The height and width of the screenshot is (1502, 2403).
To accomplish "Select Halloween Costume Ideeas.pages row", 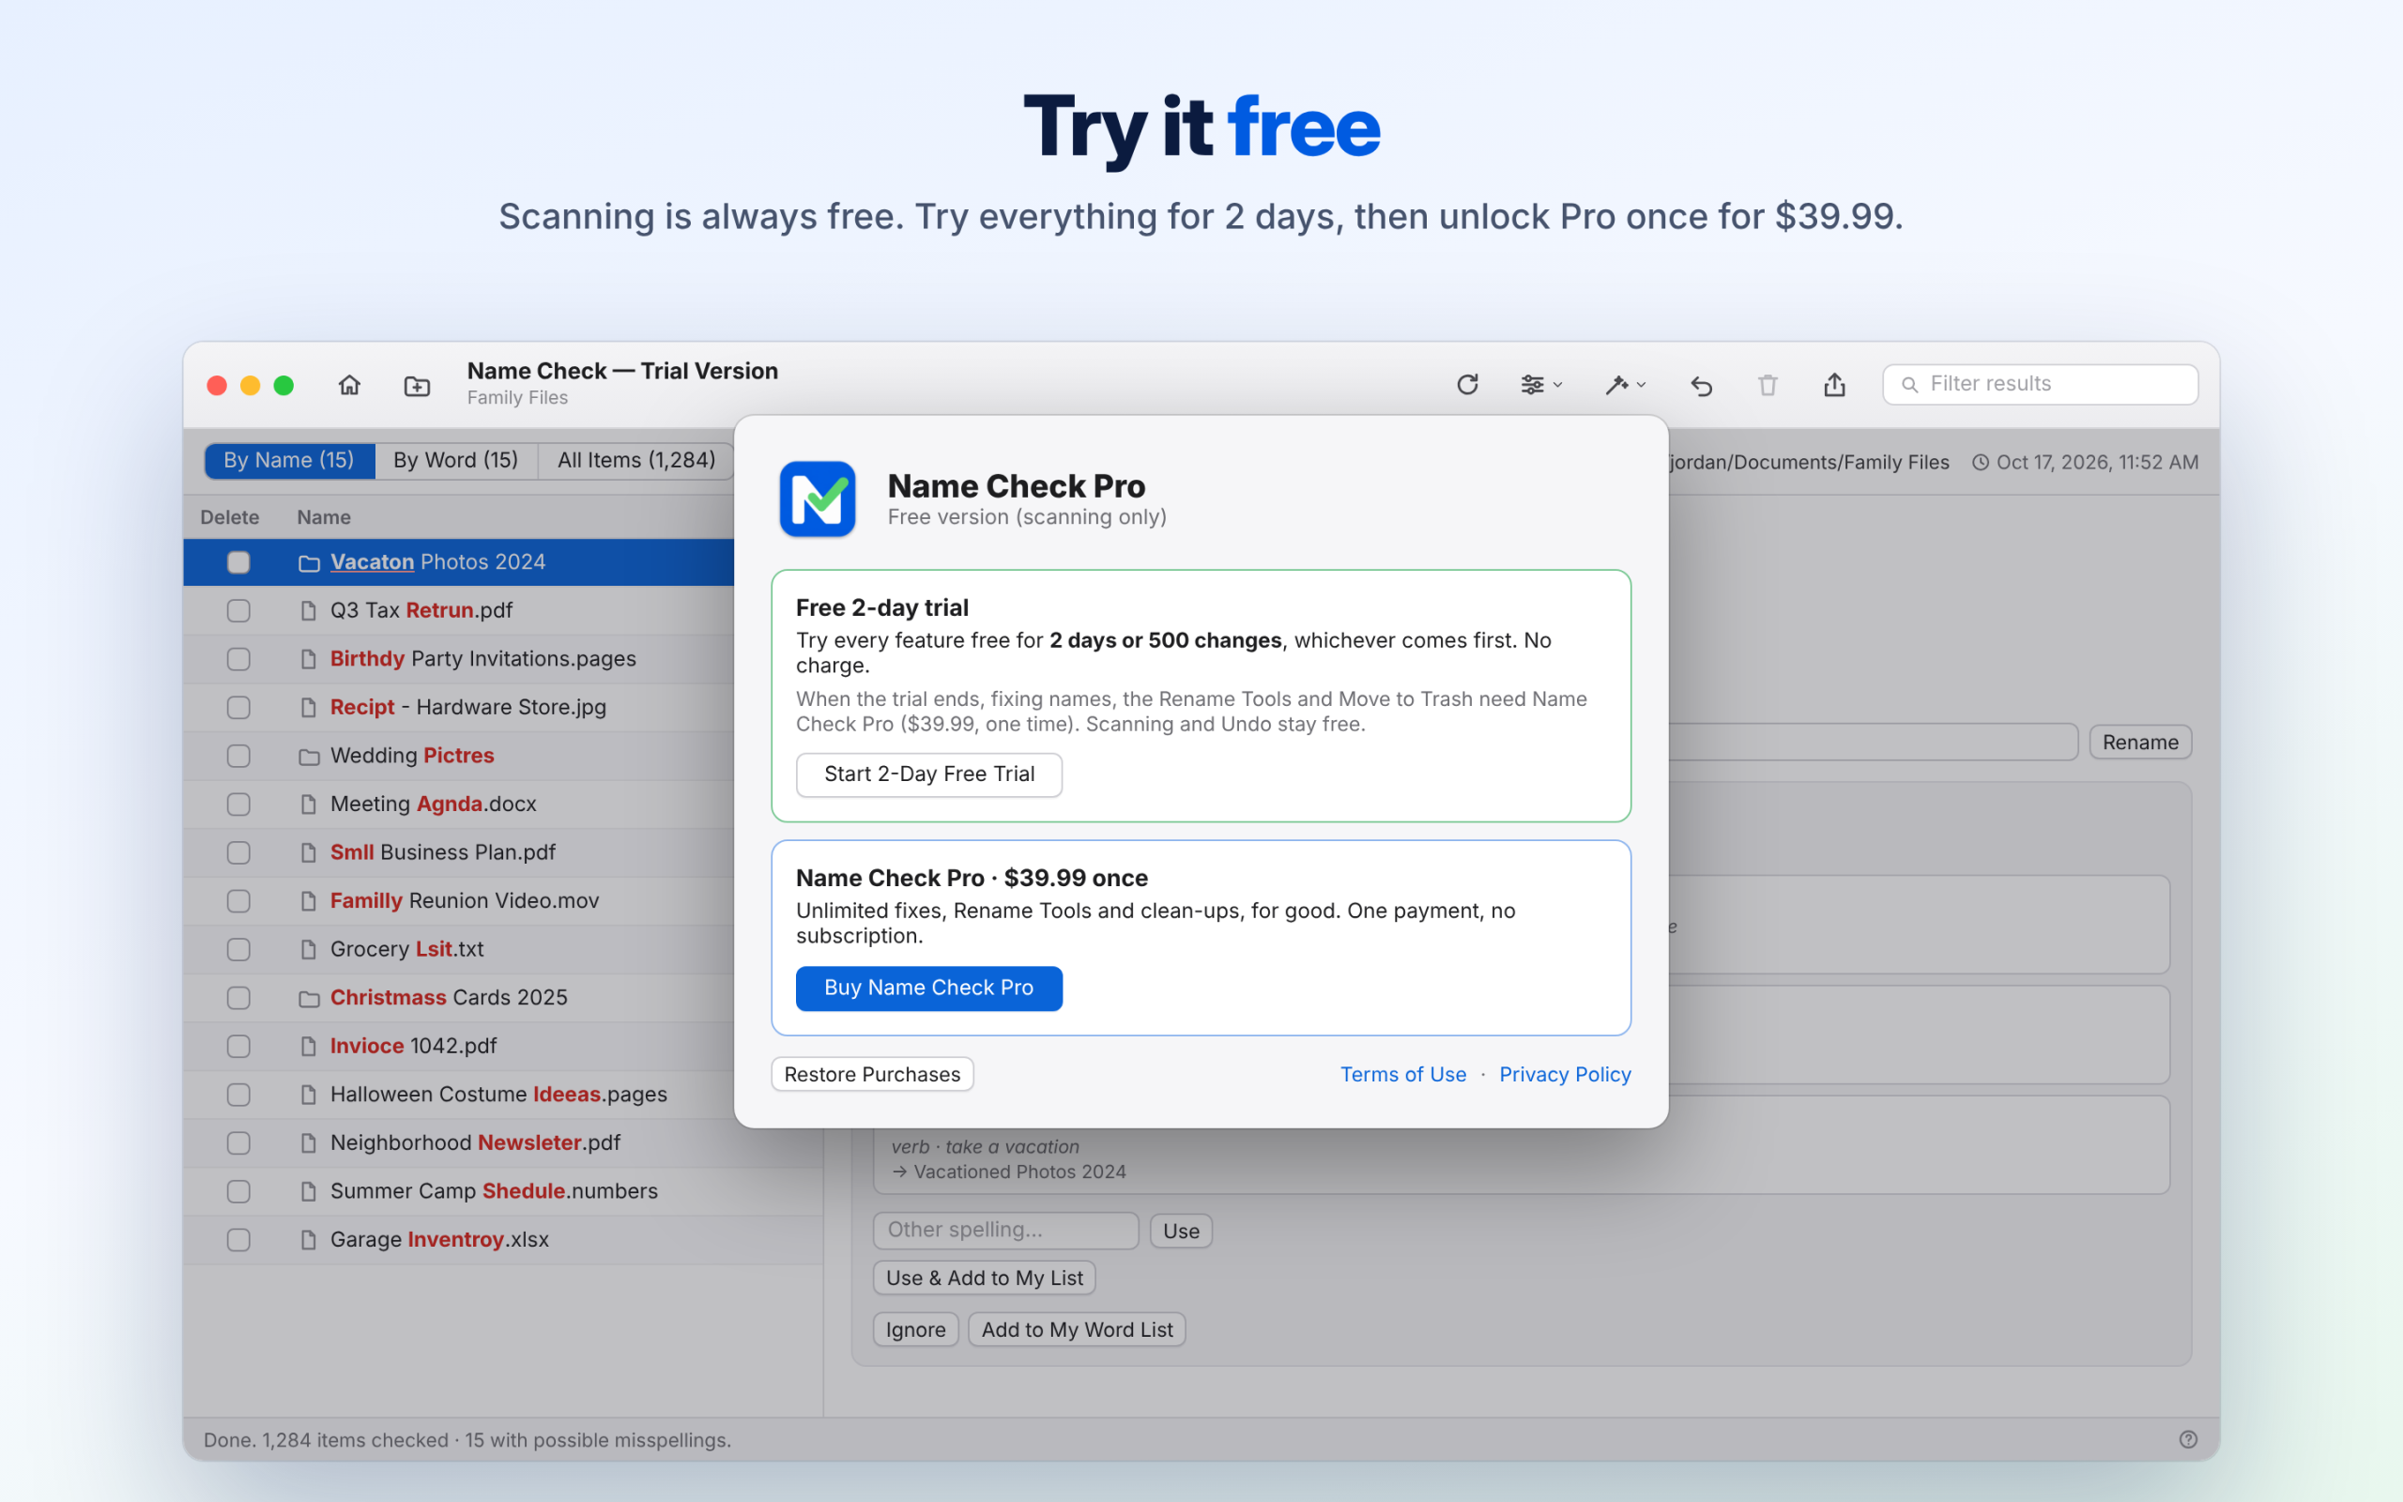I will pos(459,1095).
